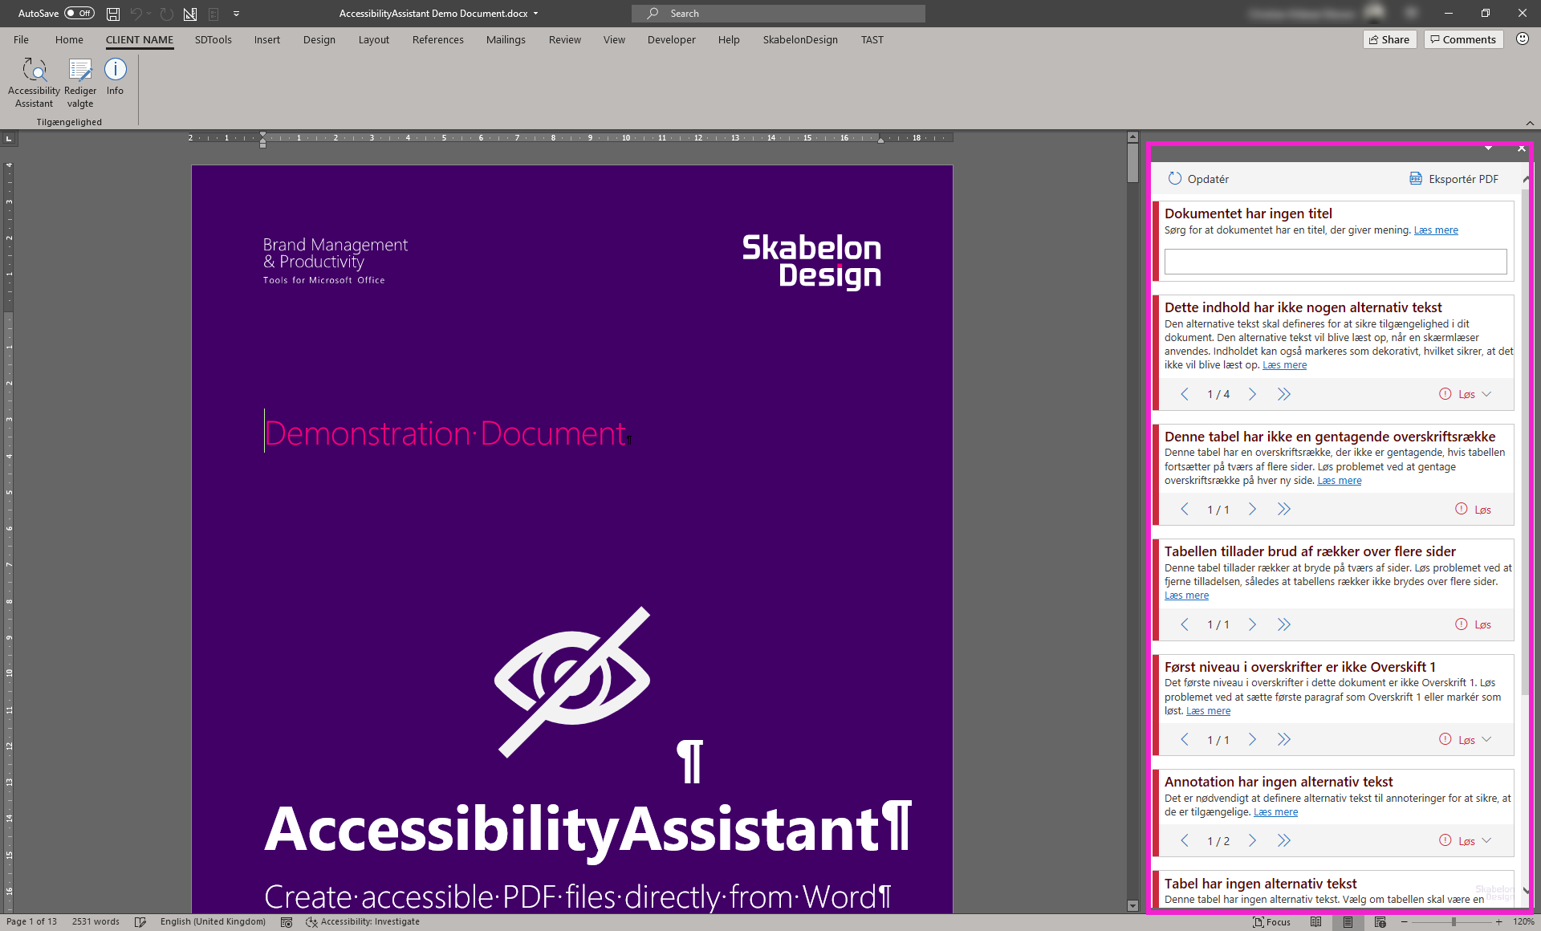Go to next item in alternativ tekst issue (1/4)
The width and height of the screenshot is (1541, 931).
pyautogui.click(x=1252, y=394)
